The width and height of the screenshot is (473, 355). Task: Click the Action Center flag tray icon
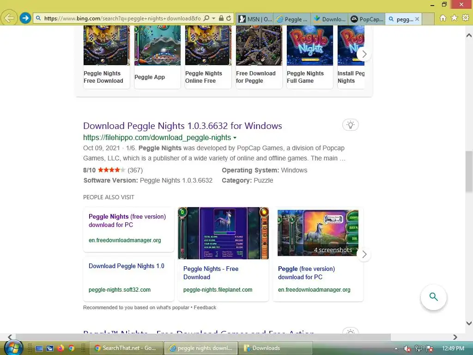click(430, 349)
